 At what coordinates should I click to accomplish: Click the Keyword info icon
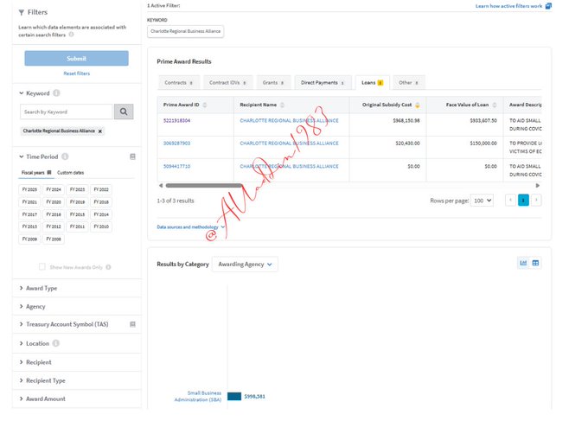(56, 92)
